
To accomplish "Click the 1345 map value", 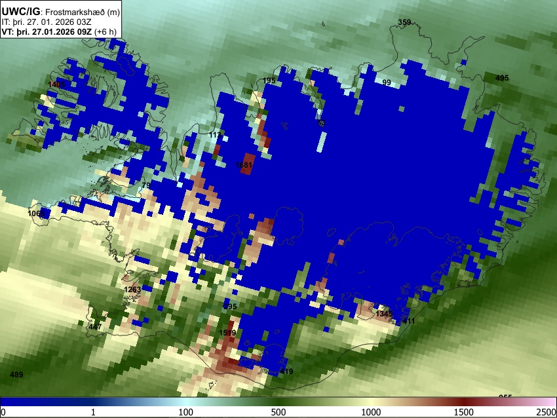I will [x=384, y=314].
